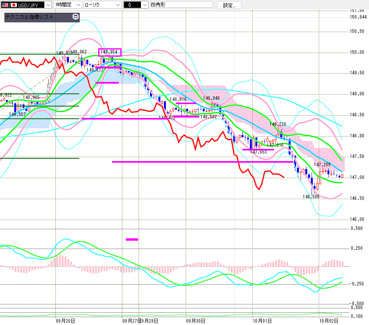Viewport: 369px width, 325px height.
Task: Select the magenta rectangle around 149.954
Action: point(110,52)
